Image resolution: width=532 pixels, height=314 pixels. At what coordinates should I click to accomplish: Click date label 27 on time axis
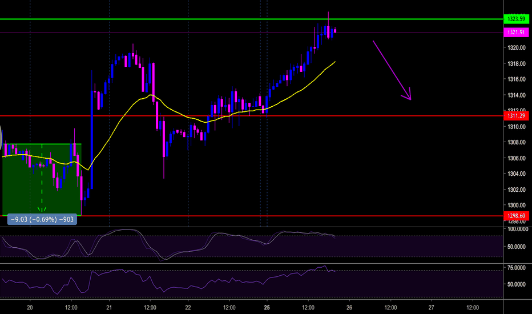point(431,308)
